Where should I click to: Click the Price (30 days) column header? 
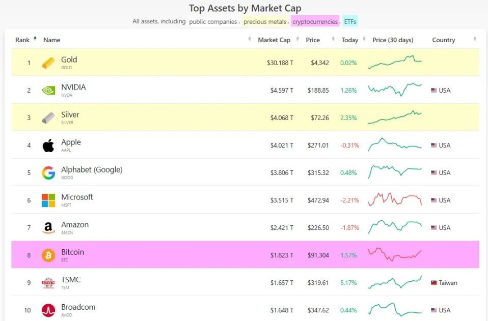coord(393,40)
